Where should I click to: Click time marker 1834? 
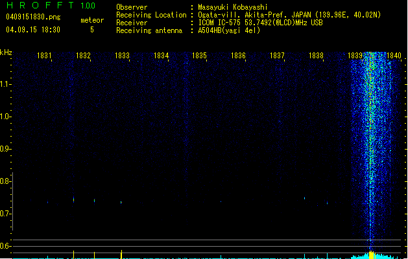tap(161, 56)
